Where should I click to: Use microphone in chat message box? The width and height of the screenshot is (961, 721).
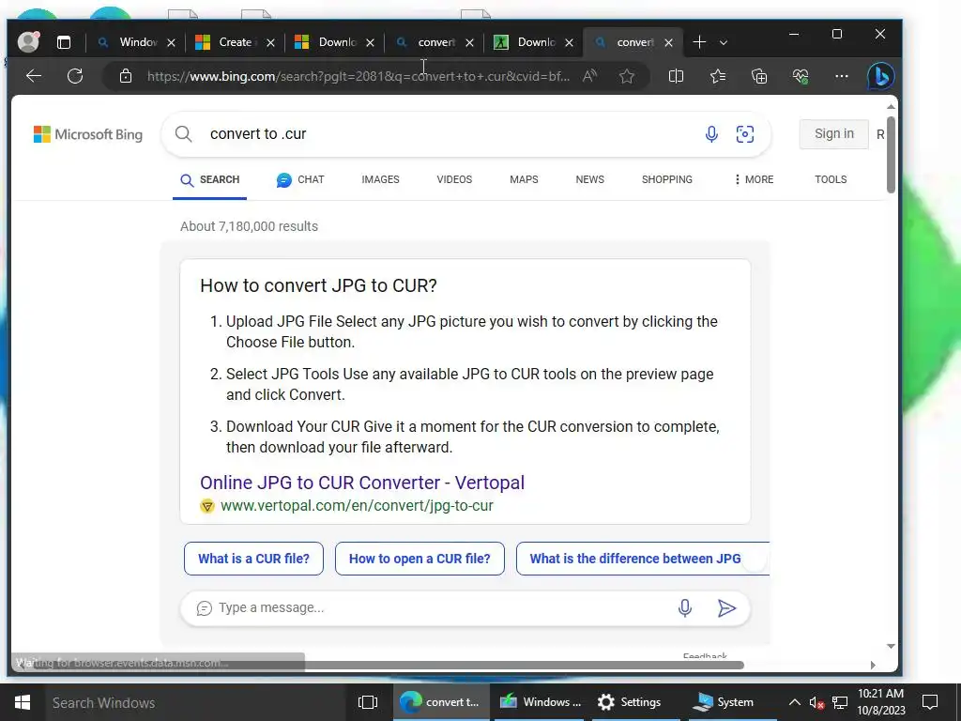[684, 607]
